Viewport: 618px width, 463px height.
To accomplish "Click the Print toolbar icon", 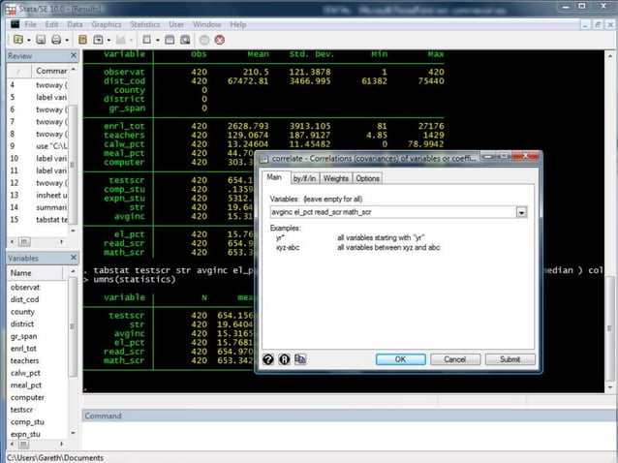I will (57, 40).
